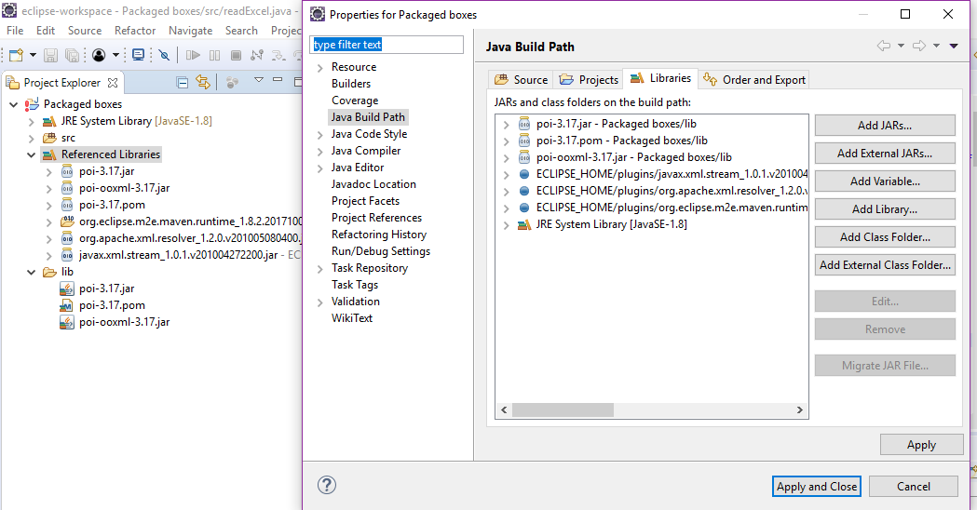The width and height of the screenshot is (977, 510).
Task: Collapse the Packaged boxes project node
Action: point(14,104)
